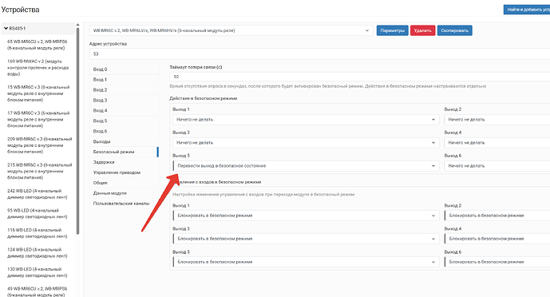Open Выход 3 'Ничего не делать' dropdown

[x=306, y=143]
